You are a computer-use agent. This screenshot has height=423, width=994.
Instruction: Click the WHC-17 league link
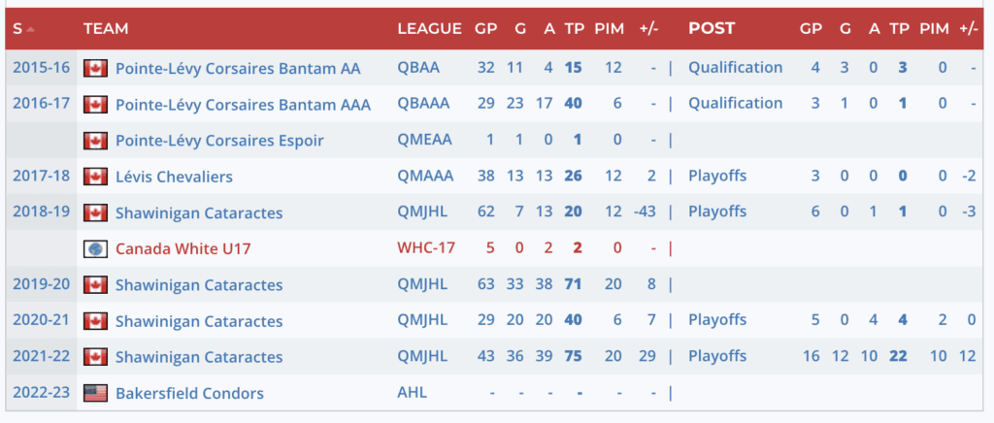coord(424,249)
